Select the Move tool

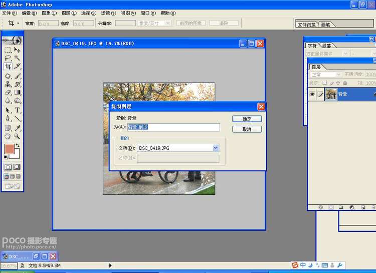pyautogui.click(x=17, y=50)
